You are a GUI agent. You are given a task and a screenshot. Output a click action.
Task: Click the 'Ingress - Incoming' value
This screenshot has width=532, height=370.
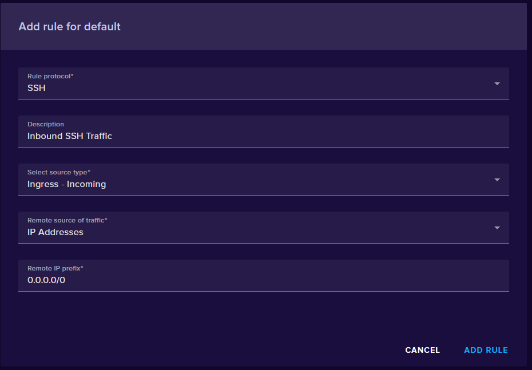(66, 184)
